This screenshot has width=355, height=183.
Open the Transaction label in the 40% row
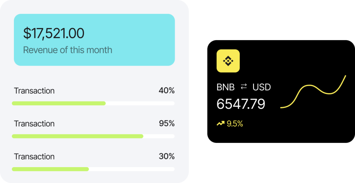[x=34, y=91]
